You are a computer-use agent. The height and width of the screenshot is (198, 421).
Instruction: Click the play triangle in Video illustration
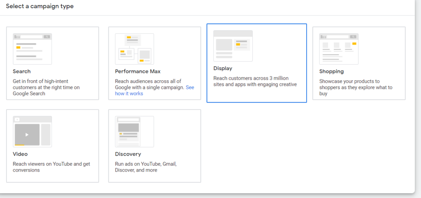[27, 134]
